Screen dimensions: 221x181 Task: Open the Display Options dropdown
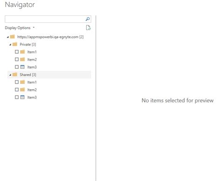coord(20,28)
